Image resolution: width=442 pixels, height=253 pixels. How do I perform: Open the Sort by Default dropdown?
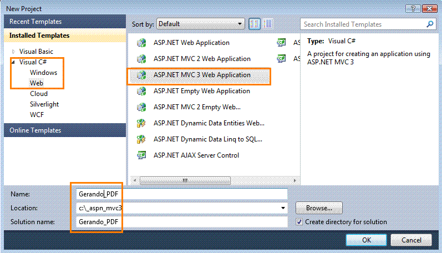[x=201, y=24]
